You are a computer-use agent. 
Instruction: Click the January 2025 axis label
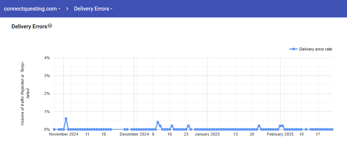point(207,134)
